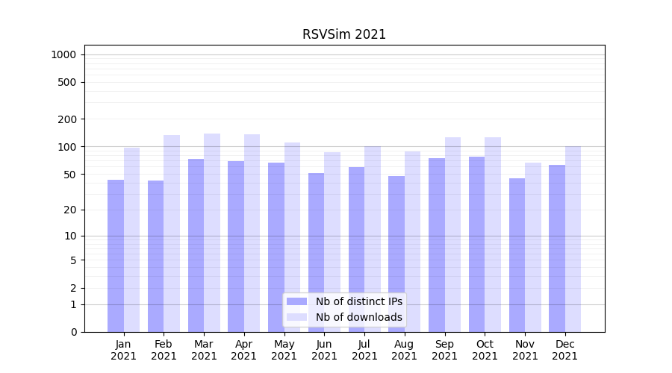Click the Feb 2021 distinct IPs bar
This screenshot has width=672, height=373.
coord(155,256)
